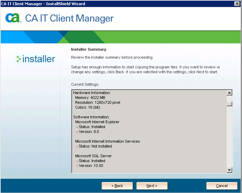Select the 'Memory: 4022 MB' line

point(90,98)
